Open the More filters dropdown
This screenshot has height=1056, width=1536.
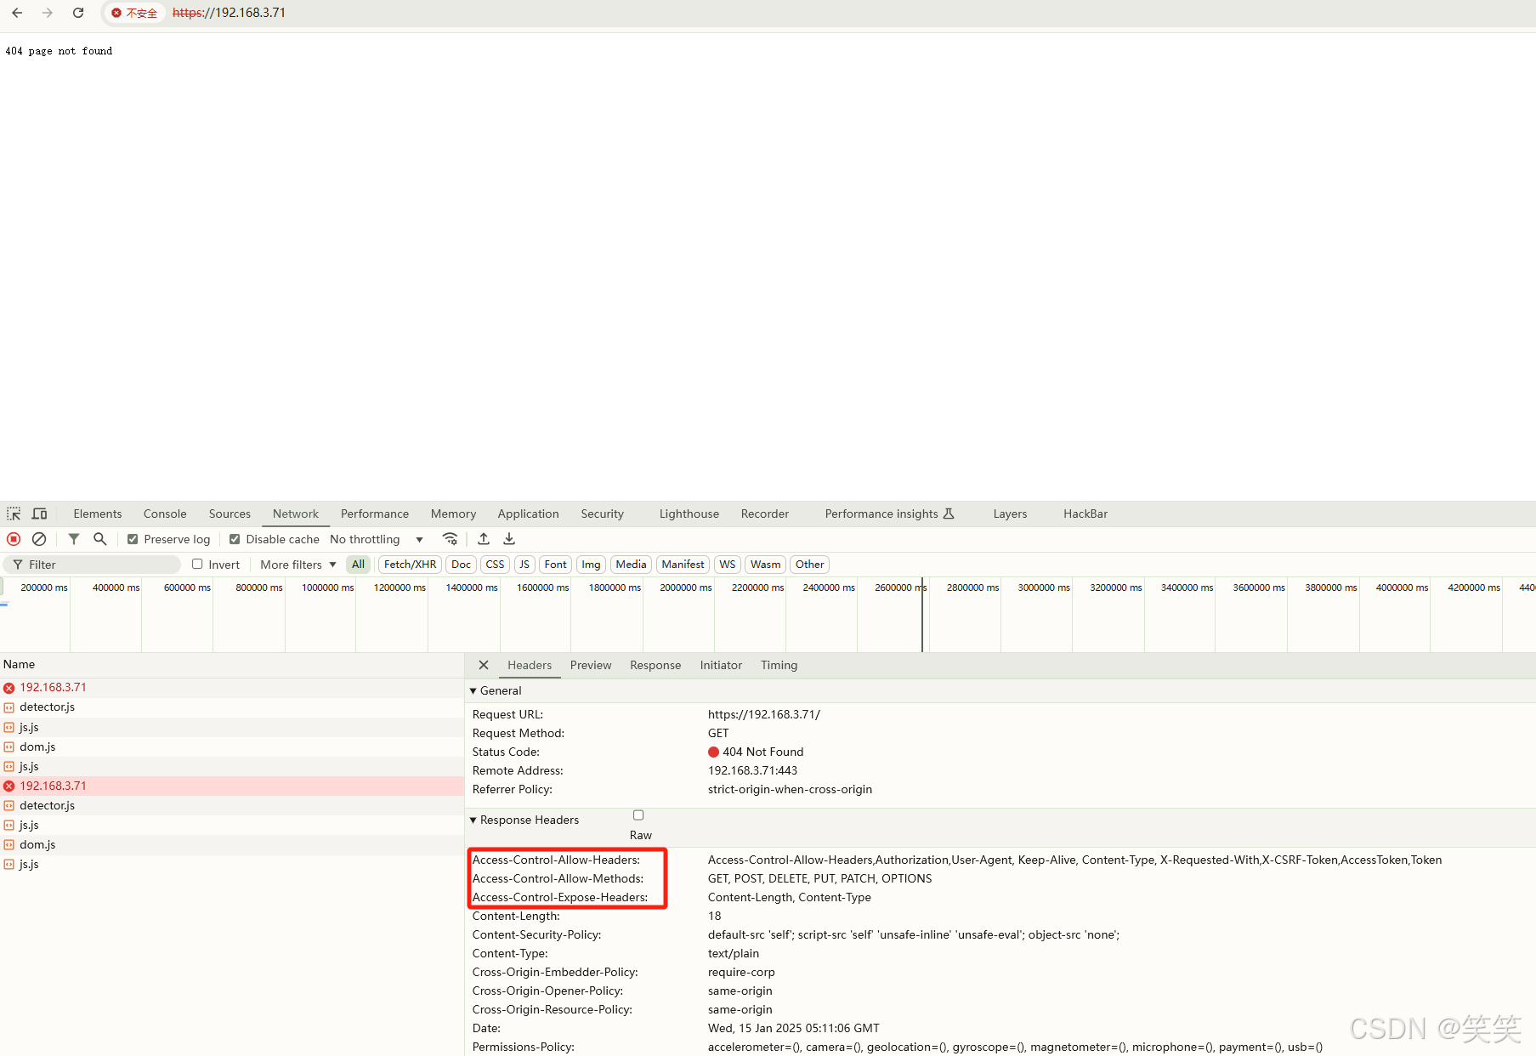[298, 565]
